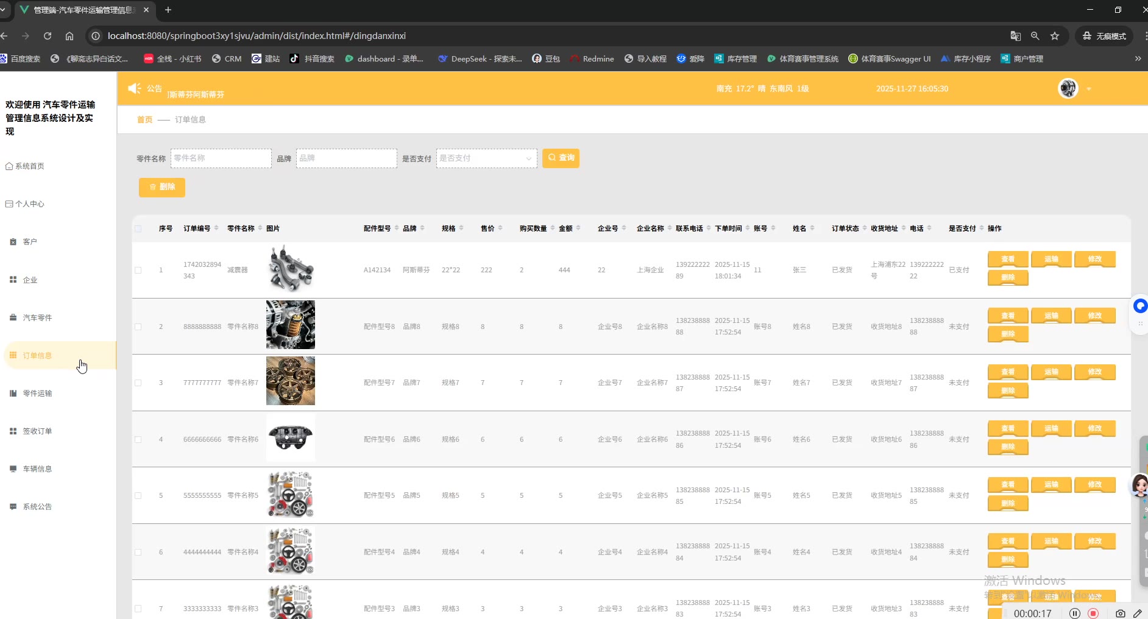Click the translate page icon
The height and width of the screenshot is (619, 1148).
coord(1015,36)
